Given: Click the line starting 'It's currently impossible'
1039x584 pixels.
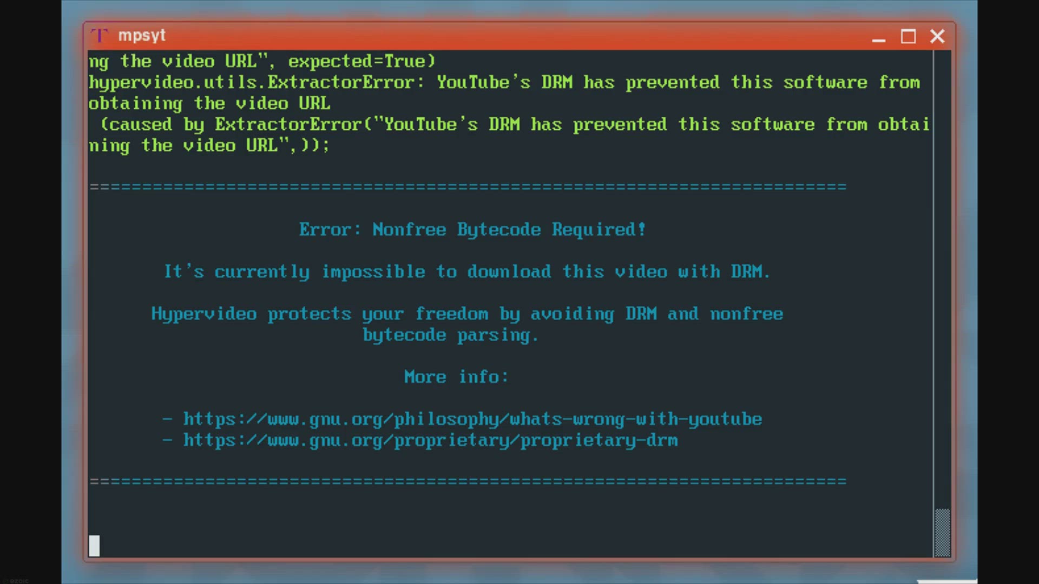Looking at the screenshot, I should pyautogui.click(x=467, y=271).
